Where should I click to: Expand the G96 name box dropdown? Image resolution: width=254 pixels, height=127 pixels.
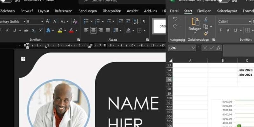(193, 48)
